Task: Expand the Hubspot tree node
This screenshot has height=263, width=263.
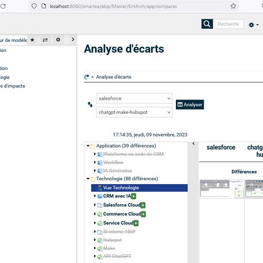Action: coord(95,240)
